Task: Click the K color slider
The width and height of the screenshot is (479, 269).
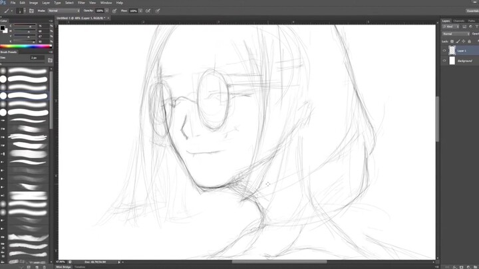Action: click(24, 41)
